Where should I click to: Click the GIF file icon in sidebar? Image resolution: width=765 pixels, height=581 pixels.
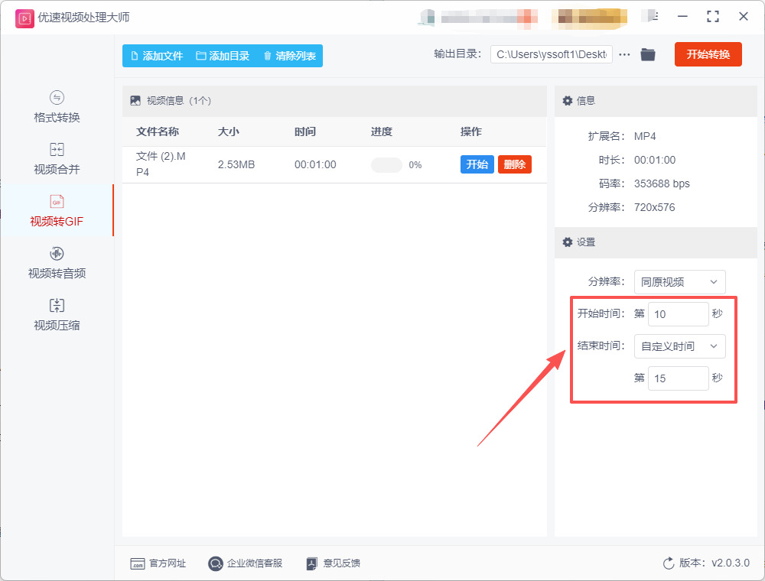click(x=57, y=201)
